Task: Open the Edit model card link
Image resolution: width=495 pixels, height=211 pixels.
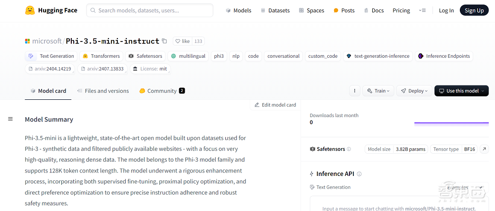Action: click(x=275, y=105)
